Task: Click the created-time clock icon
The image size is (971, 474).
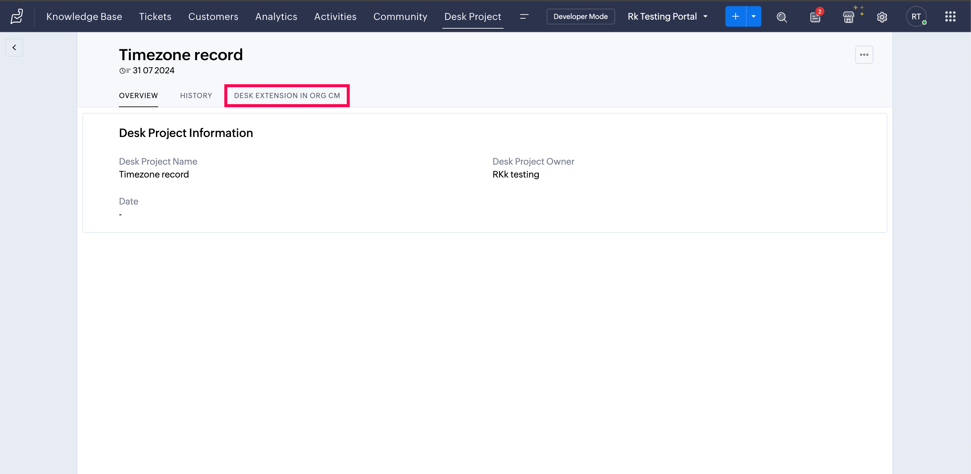Action: (125, 71)
